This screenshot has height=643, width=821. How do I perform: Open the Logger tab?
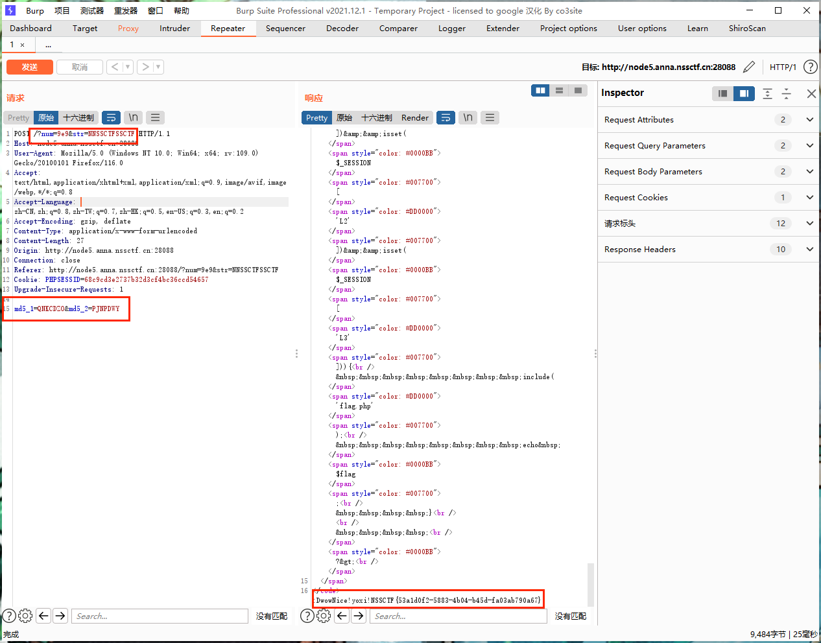click(452, 28)
